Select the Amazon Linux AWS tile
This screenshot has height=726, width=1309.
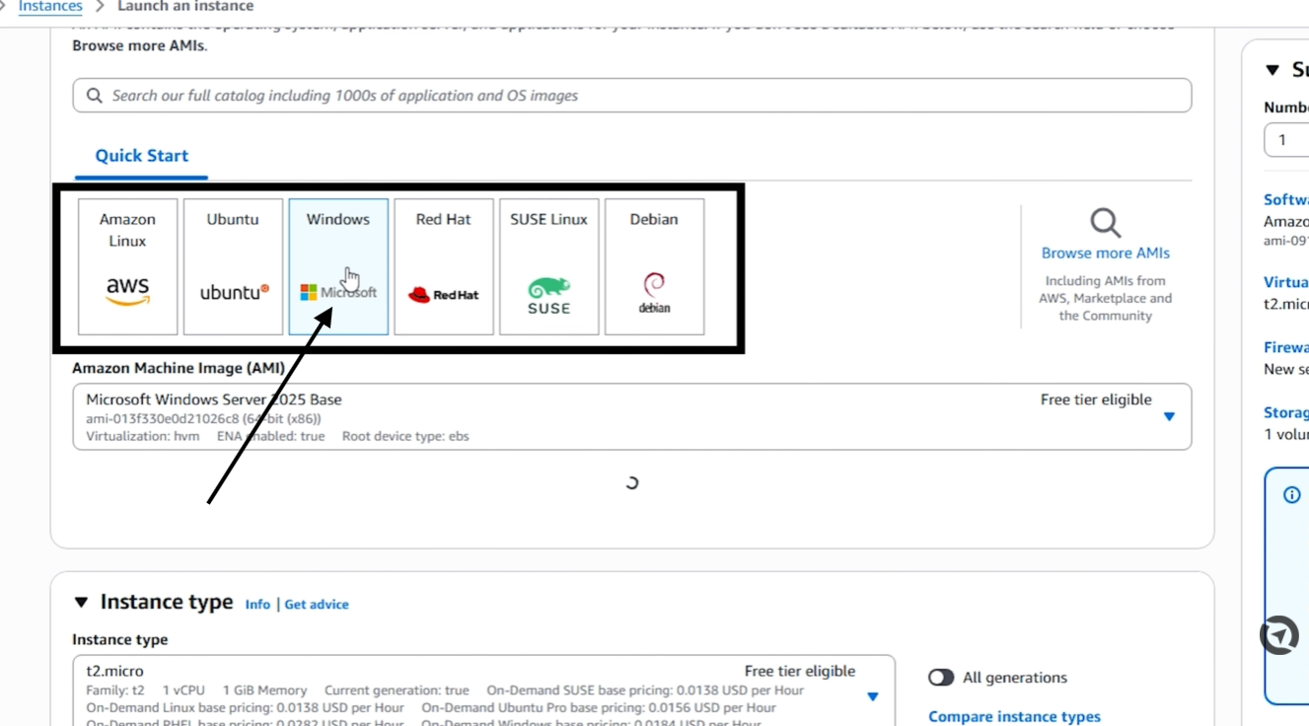(127, 266)
